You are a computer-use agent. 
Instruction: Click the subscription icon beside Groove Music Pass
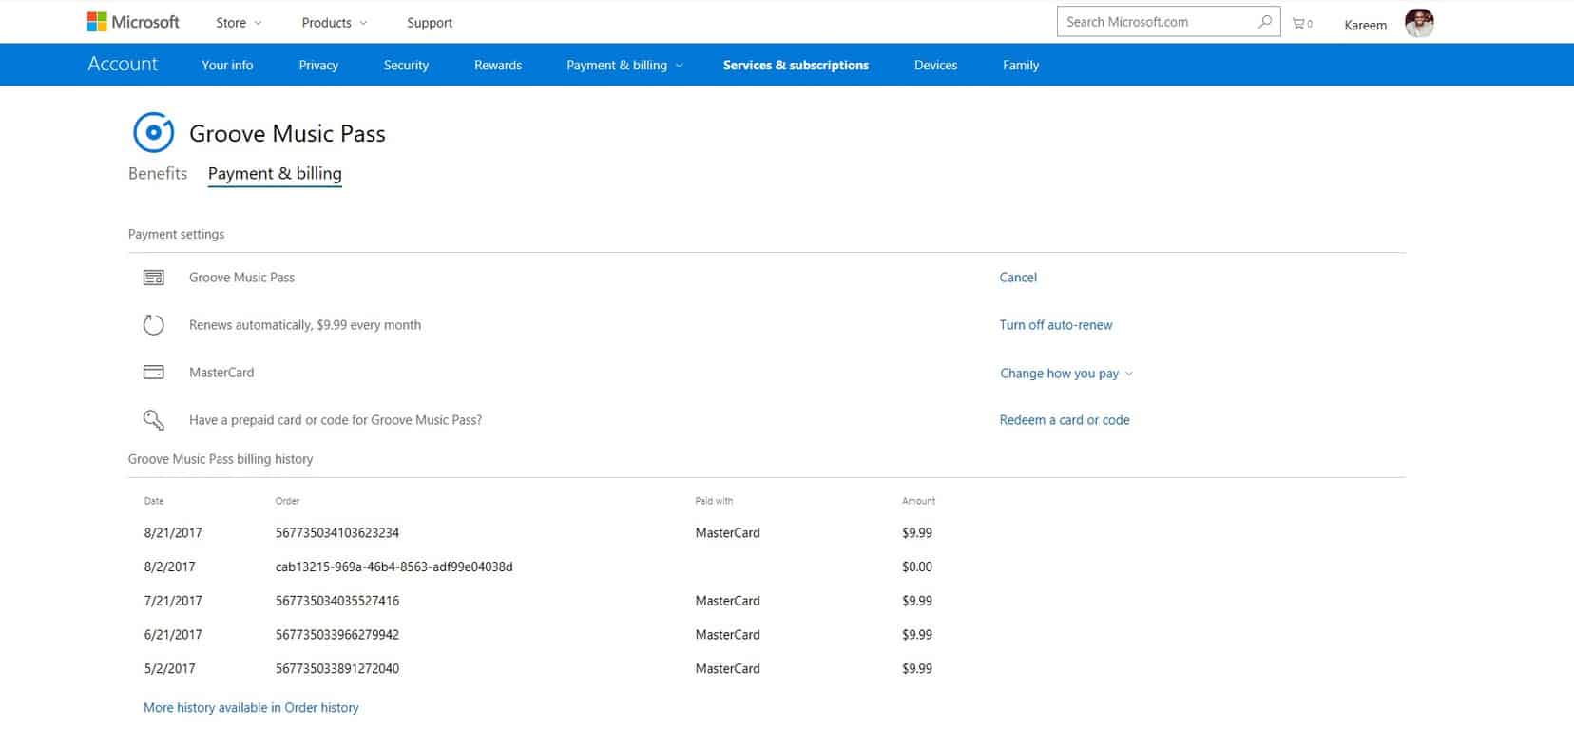[x=153, y=278]
